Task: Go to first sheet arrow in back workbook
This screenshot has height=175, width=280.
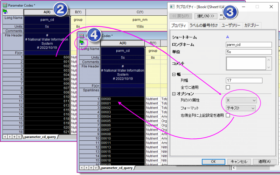Action: tap(5, 137)
